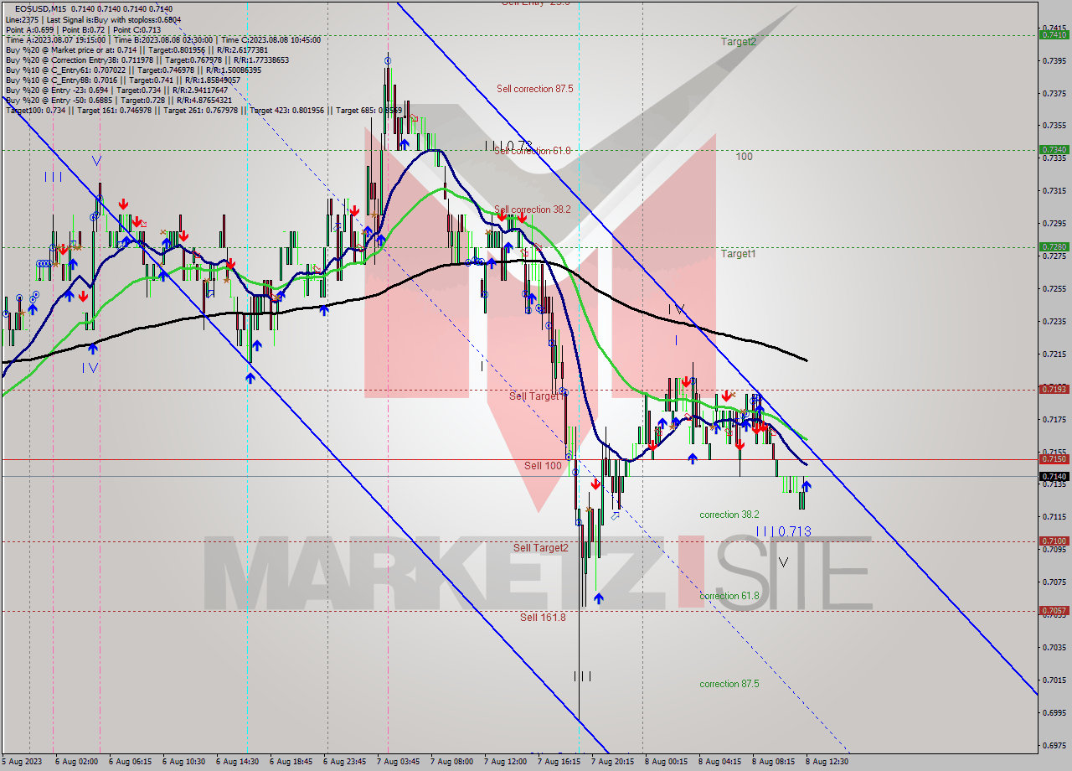The width and height of the screenshot is (1072, 771).
Task: Select the green 'correction 87.5' label
Action: tap(729, 684)
